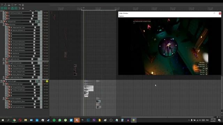Screen dimensions: 223x125
Task: Open the FX button on the track above Buildup
Action: [38, 22]
